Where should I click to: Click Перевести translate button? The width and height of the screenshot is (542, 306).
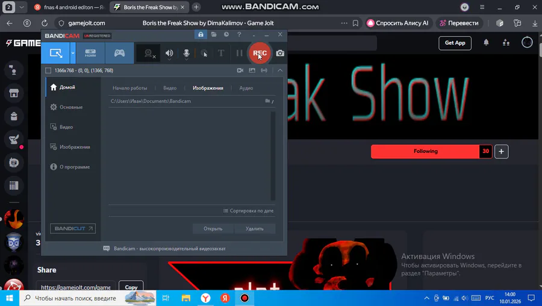click(x=459, y=23)
